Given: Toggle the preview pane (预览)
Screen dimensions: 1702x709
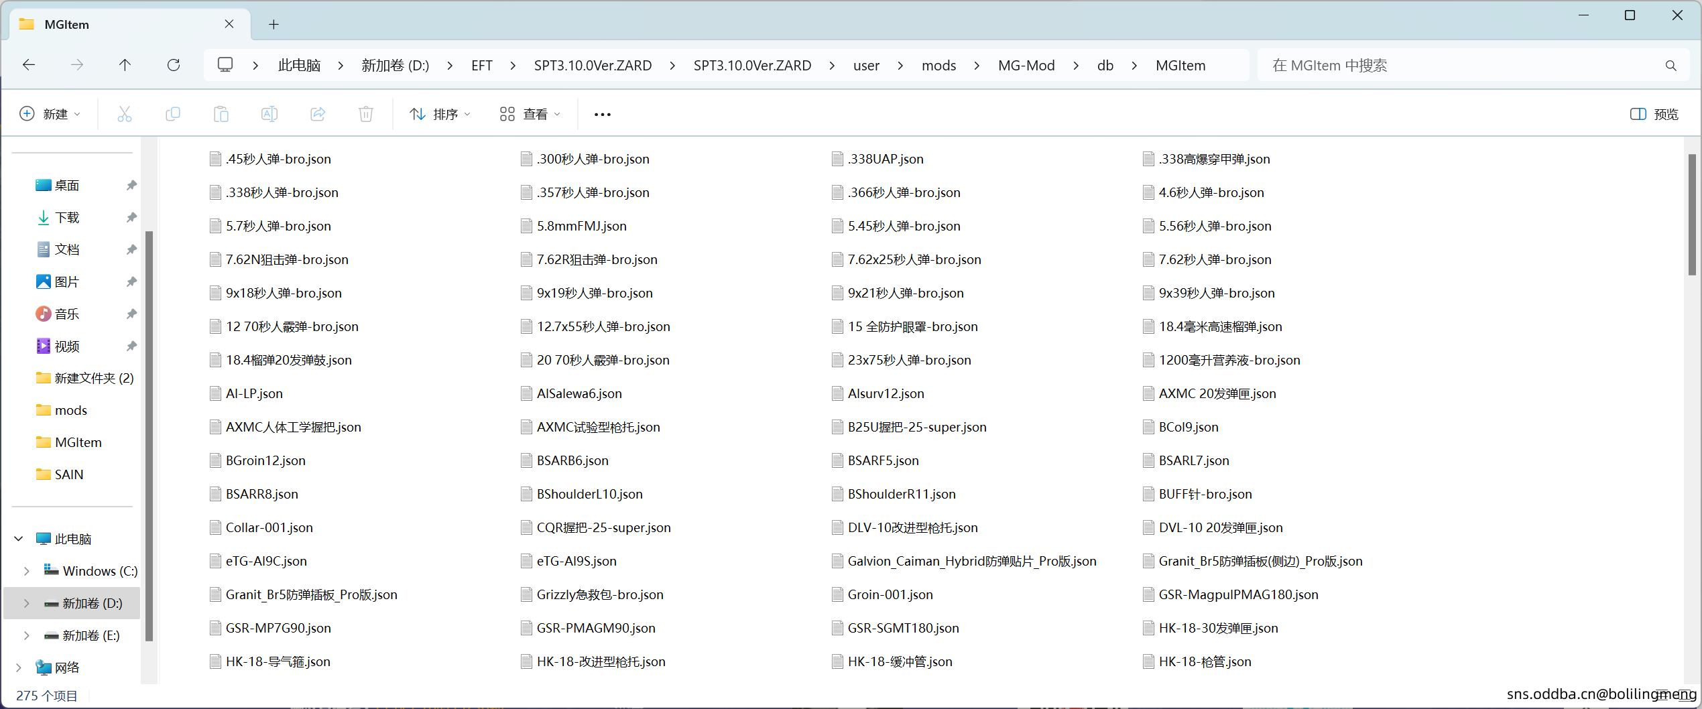Looking at the screenshot, I should tap(1654, 114).
